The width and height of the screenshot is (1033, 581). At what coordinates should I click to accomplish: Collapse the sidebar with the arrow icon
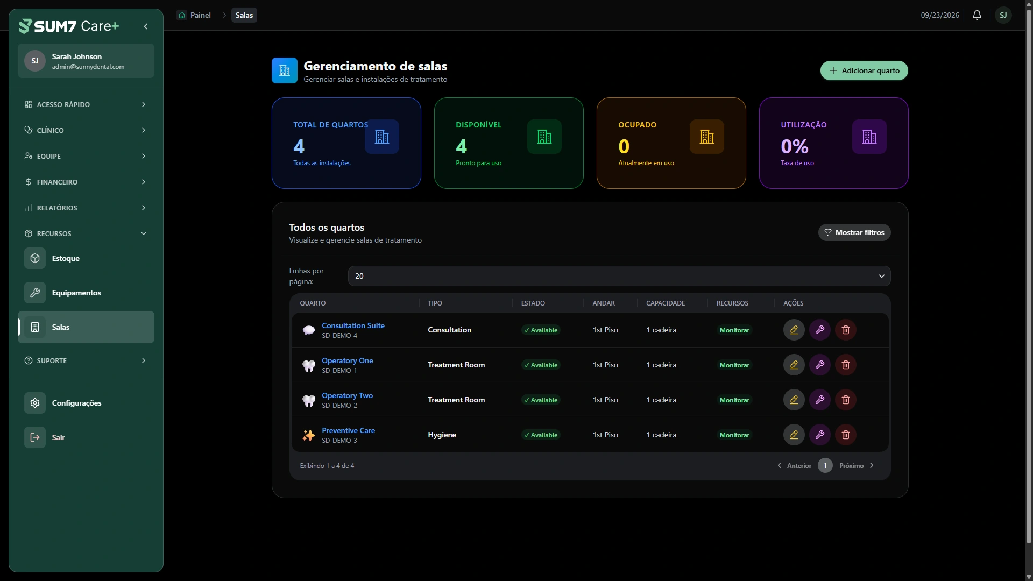point(146,26)
